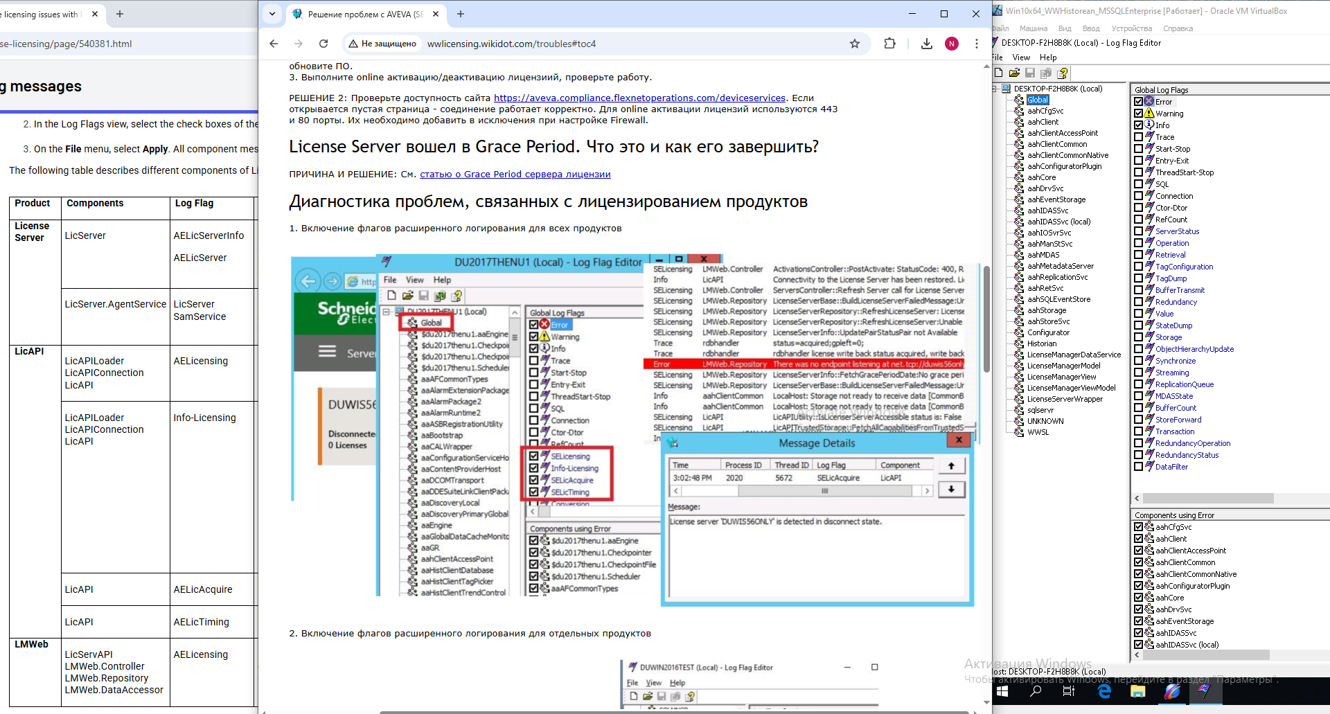This screenshot has height=714, width=1330.
Task: Open the Grace Period license server article link
Action: point(515,175)
